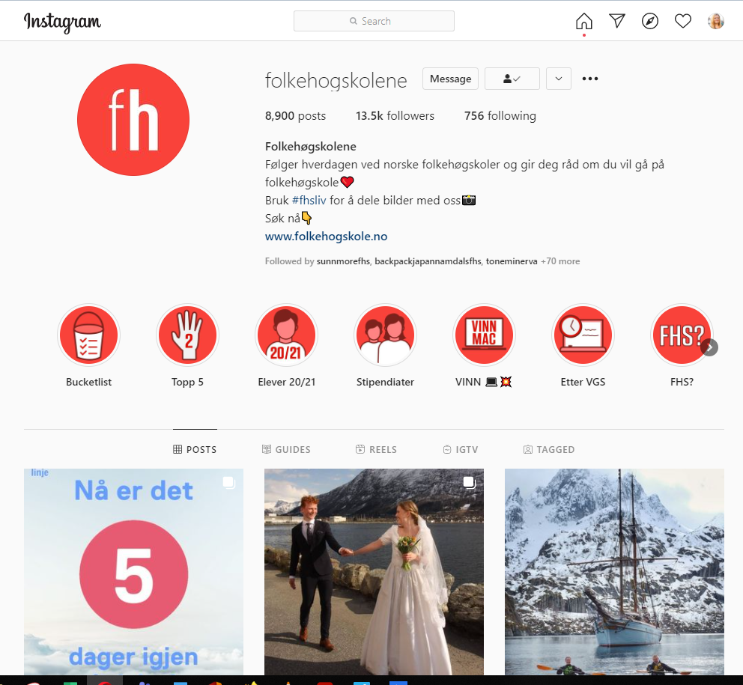Open follower sunnmorefhs profile

pyautogui.click(x=343, y=261)
